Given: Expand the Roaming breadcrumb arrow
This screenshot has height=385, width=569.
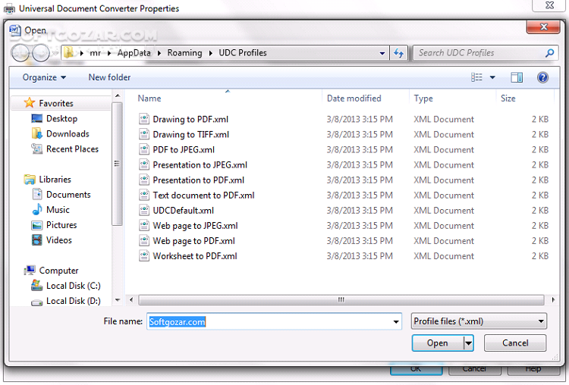Looking at the screenshot, I should pos(210,53).
